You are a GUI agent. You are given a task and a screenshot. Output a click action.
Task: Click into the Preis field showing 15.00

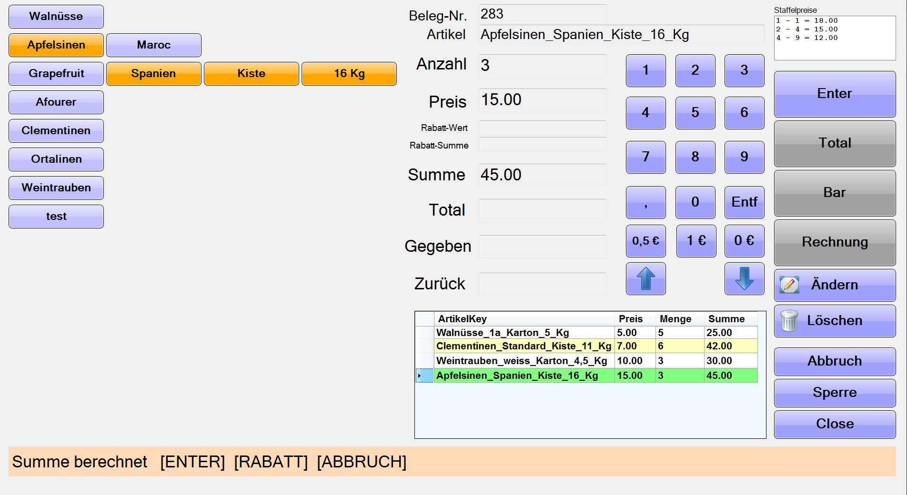point(543,100)
